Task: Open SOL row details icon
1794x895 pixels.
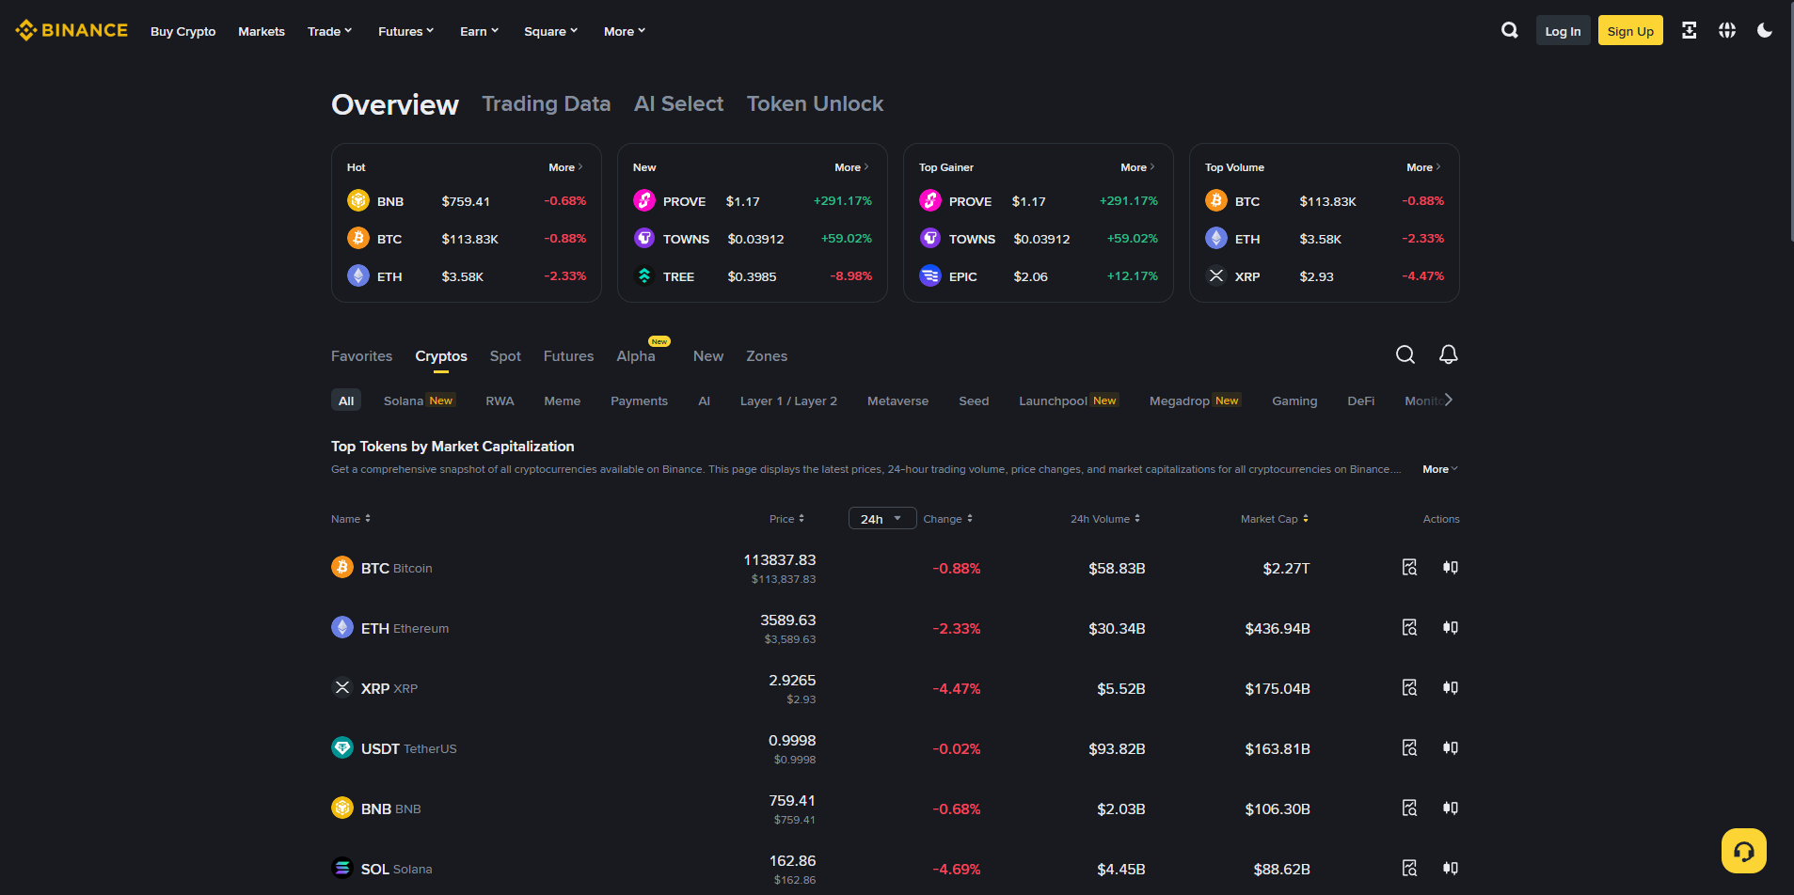Action: 1409,868
